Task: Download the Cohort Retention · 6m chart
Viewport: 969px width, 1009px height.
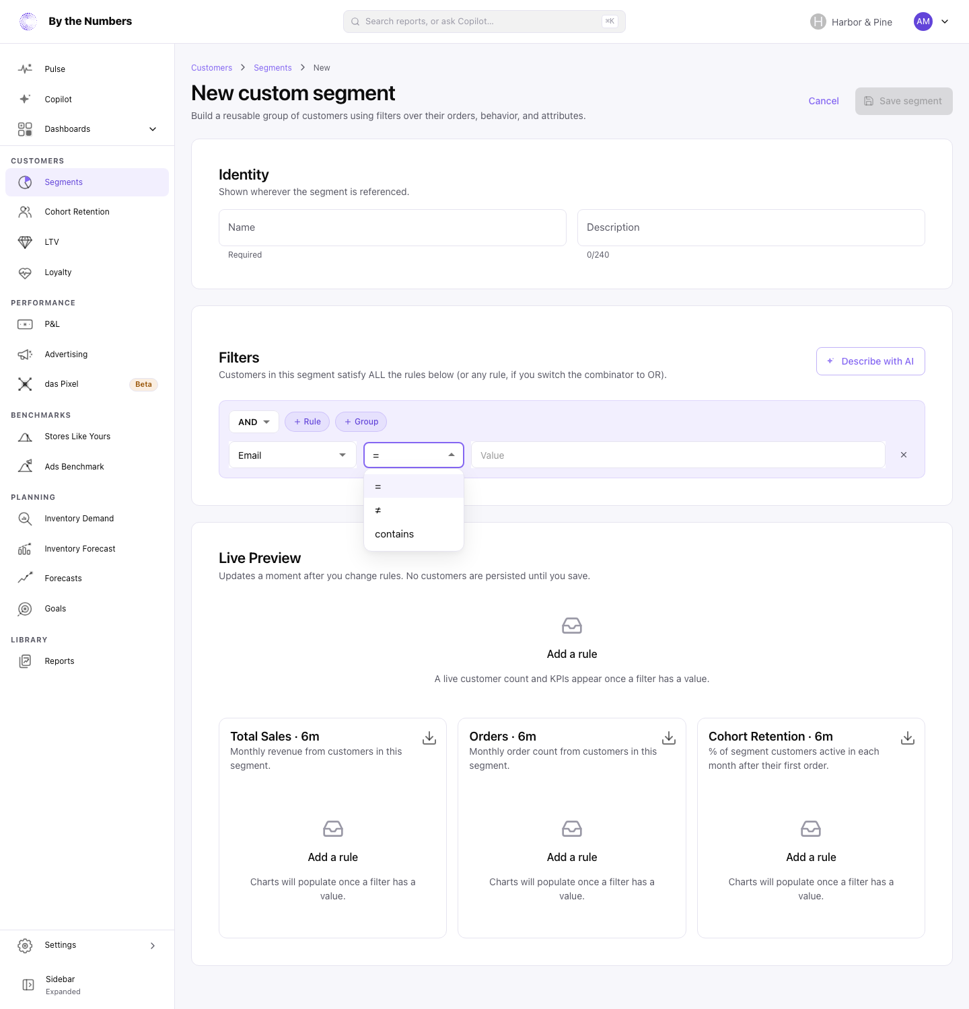Action: (x=908, y=738)
